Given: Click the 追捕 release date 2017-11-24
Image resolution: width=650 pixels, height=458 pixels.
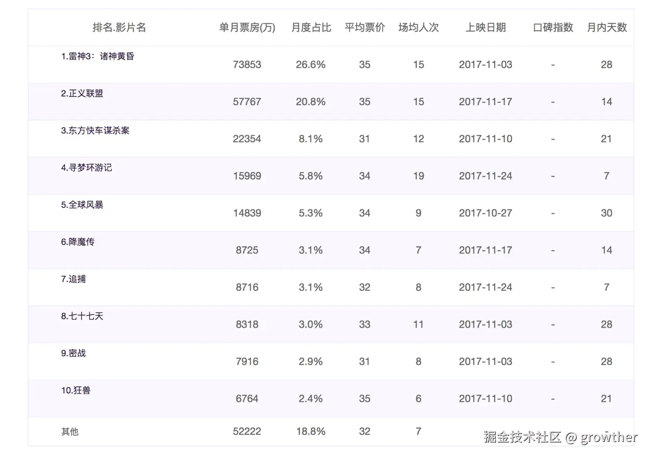Looking at the screenshot, I should (485, 287).
